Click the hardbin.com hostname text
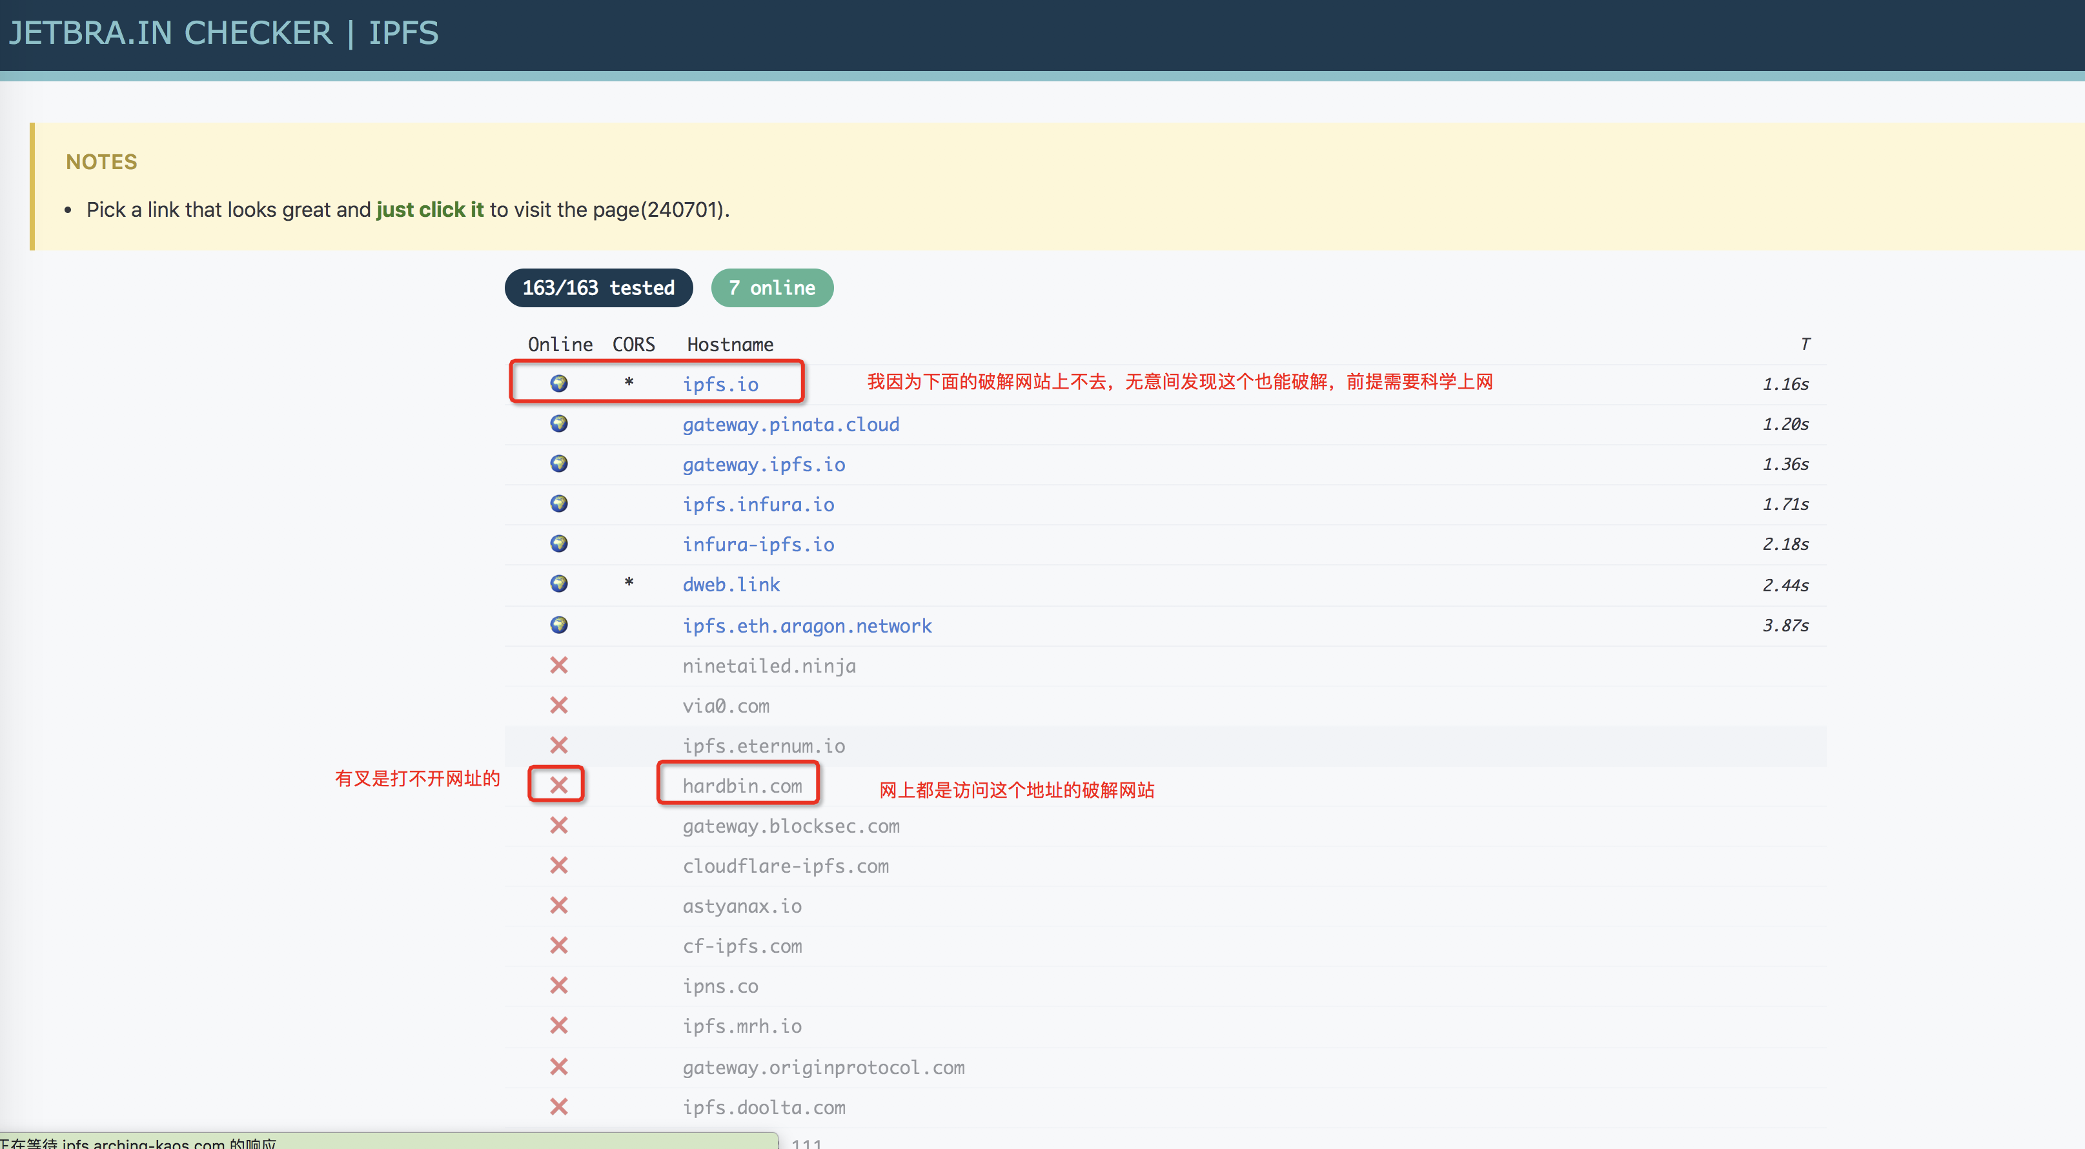Screen dimensions: 2085x1149 click(x=742, y=786)
